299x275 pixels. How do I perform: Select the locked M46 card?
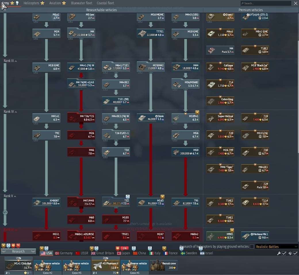click(81, 152)
